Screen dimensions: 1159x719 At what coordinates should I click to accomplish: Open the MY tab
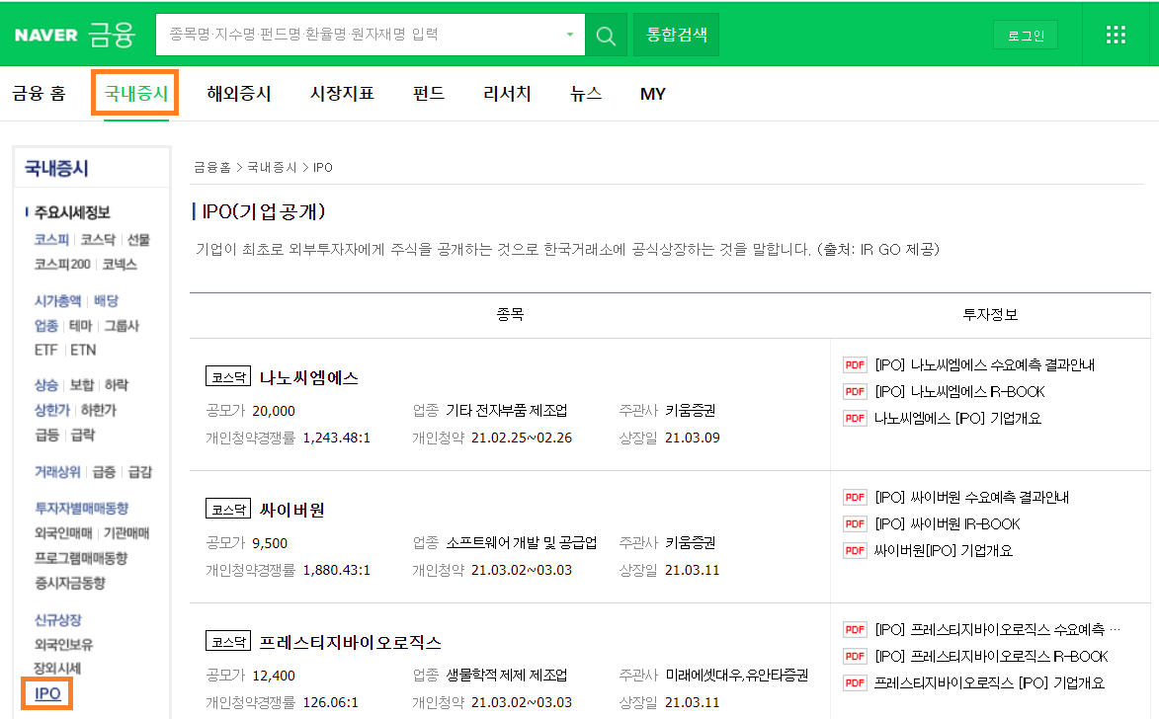click(x=653, y=94)
